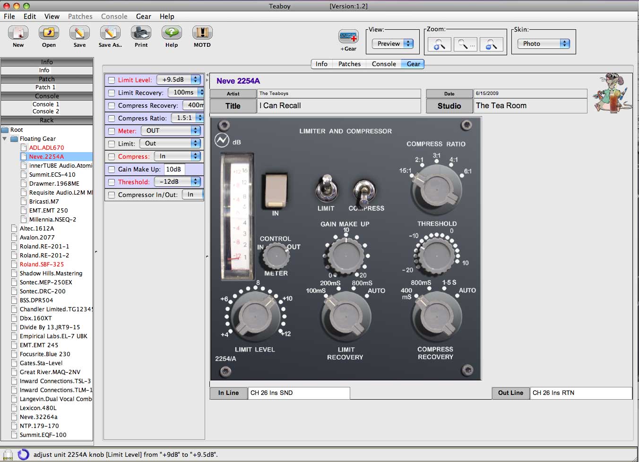Click the +Gear add icon
The image size is (639, 462).
[x=348, y=36]
